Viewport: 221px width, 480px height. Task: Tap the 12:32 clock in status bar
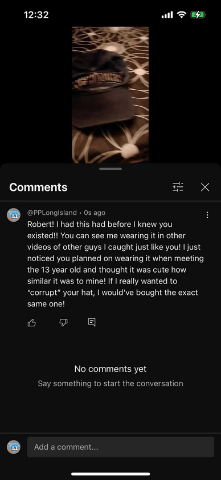click(x=36, y=15)
